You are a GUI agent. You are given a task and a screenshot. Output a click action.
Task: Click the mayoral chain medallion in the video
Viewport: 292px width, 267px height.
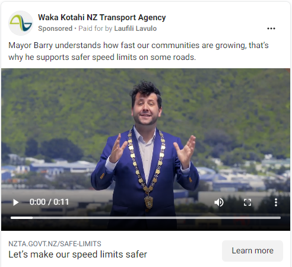point(148,201)
